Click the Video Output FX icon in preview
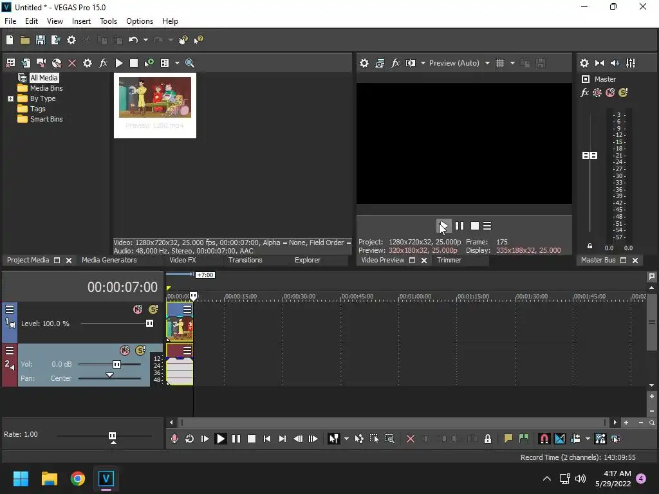The height and width of the screenshot is (494, 659). [395, 63]
